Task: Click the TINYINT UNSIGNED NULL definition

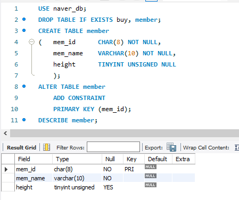Action: [x=137, y=64]
